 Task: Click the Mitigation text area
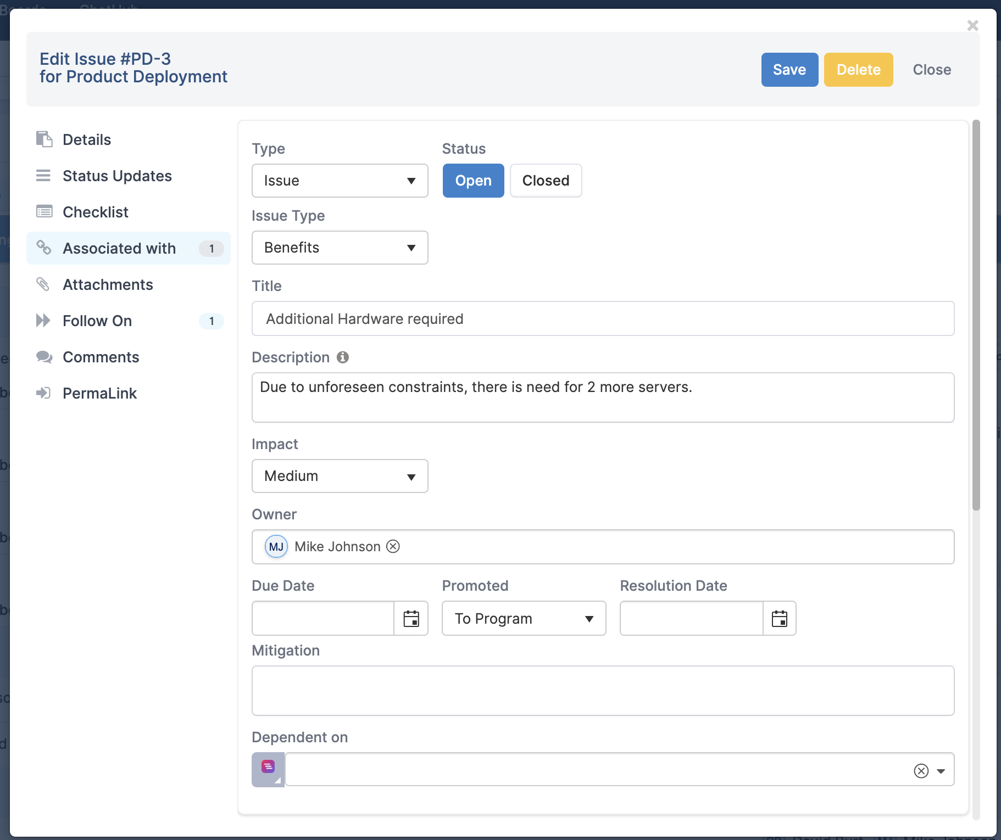[x=603, y=691]
